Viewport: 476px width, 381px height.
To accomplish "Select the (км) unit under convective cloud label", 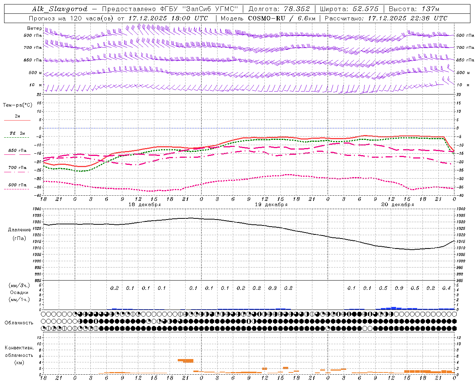I will coord(19,362).
